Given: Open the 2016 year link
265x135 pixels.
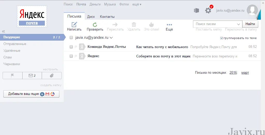Looking at the screenshot, I should click(x=233, y=73).
